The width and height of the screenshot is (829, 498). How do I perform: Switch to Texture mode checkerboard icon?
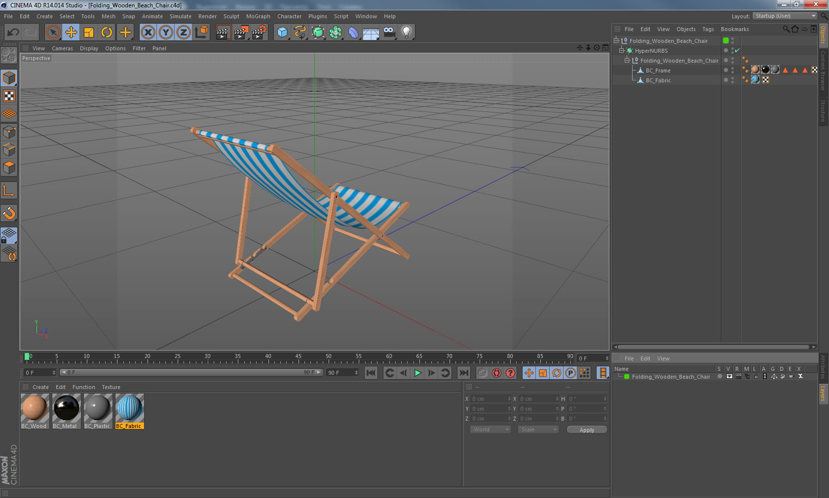click(9, 96)
